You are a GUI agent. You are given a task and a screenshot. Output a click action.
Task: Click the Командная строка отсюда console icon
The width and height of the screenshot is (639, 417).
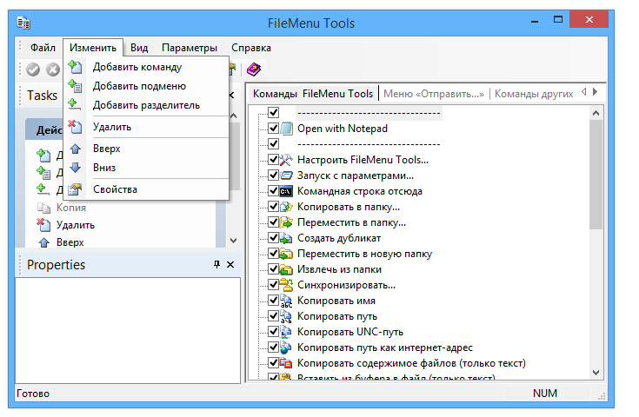tap(288, 191)
